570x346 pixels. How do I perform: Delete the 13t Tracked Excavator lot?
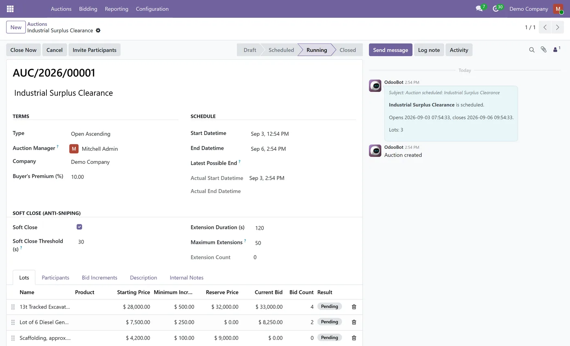pos(354,307)
